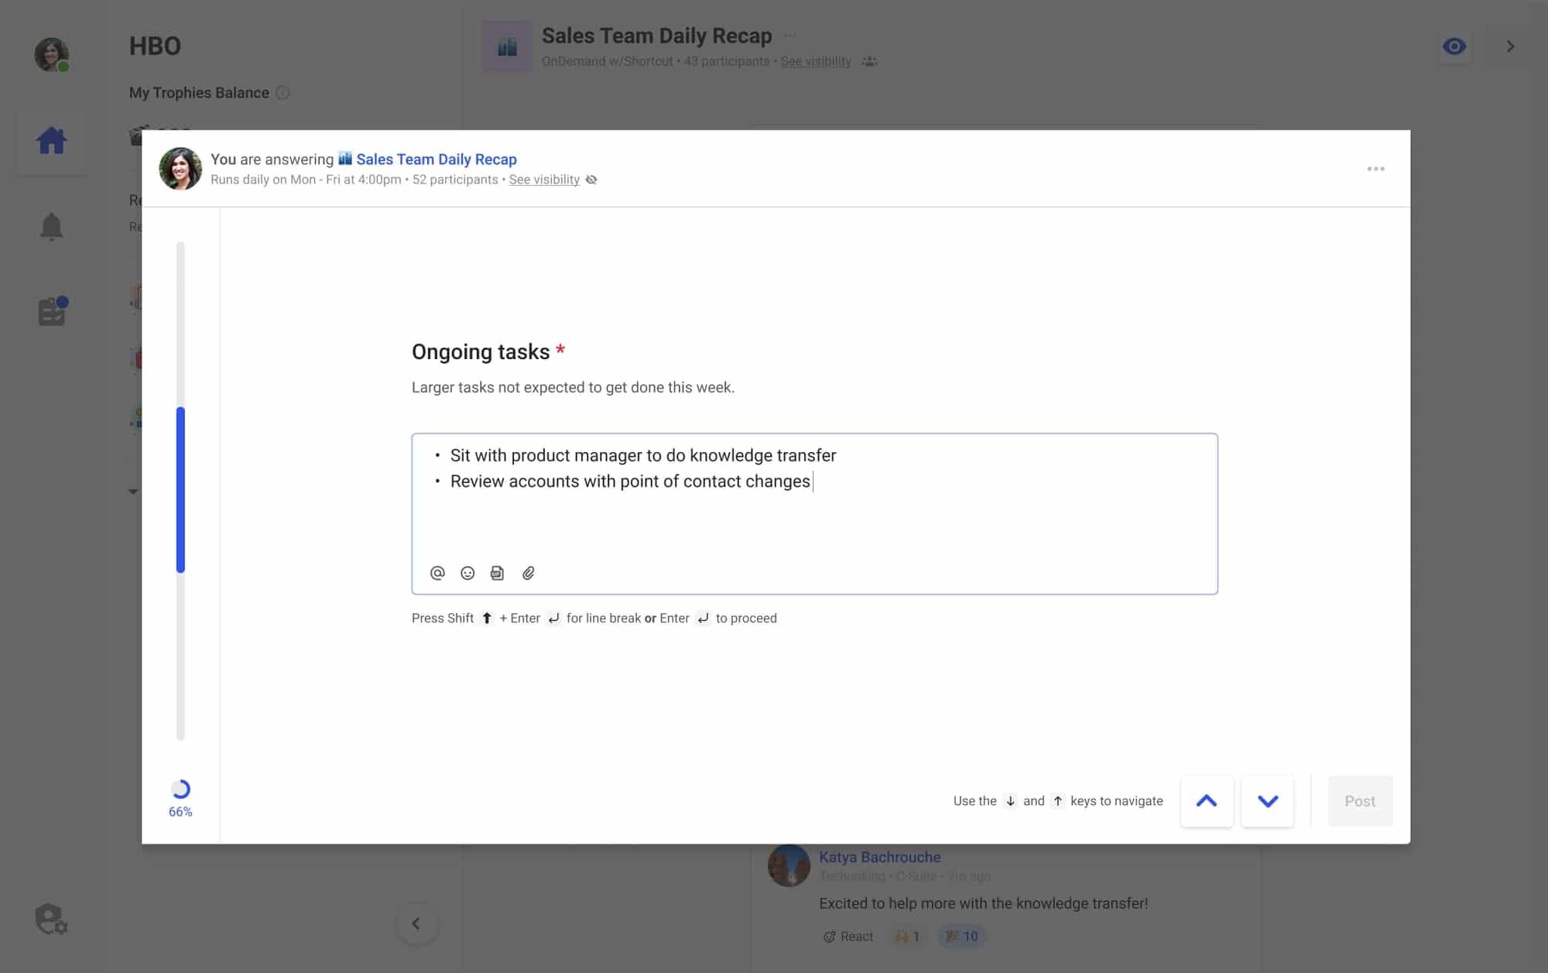Attach a file with the paperclip icon
The image size is (1548, 973).
529,573
